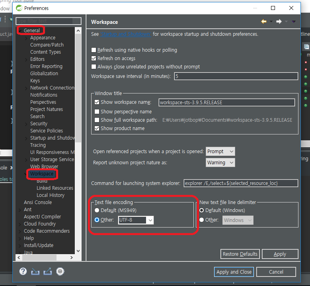The image size is (310, 286).
Task: Select Default (MS949) text encoding
Action: 97,210
